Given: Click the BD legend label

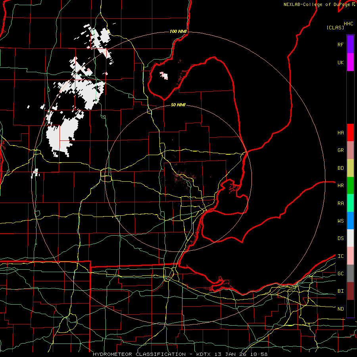Looking at the screenshot, I should point(341,168).
